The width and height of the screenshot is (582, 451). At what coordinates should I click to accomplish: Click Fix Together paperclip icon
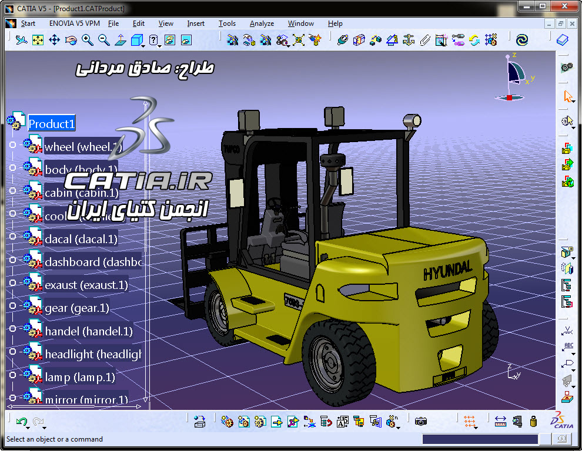pyautogui.click(x=424, y=40)
